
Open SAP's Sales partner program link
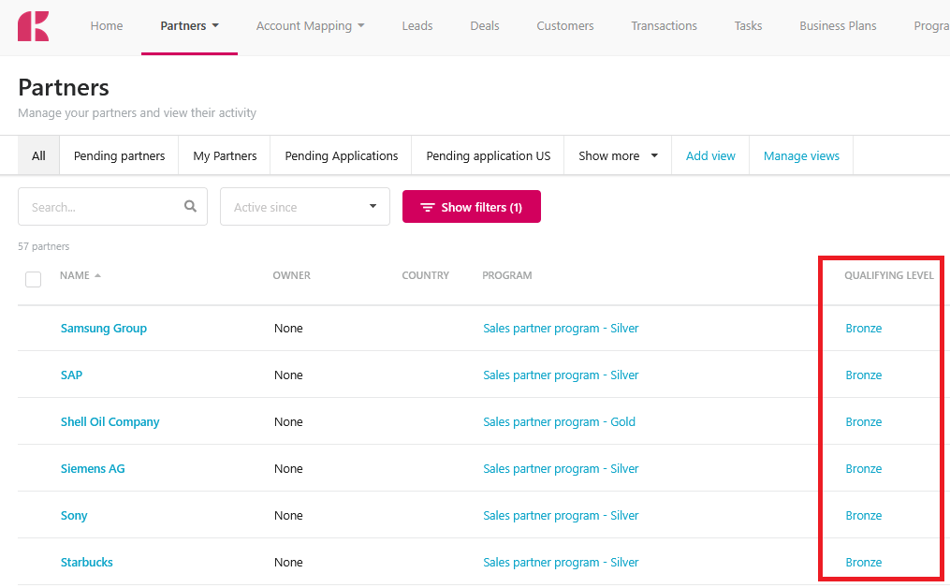point(561,375)
